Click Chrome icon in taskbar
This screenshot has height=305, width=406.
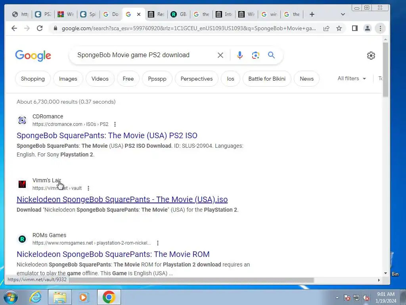109,297
